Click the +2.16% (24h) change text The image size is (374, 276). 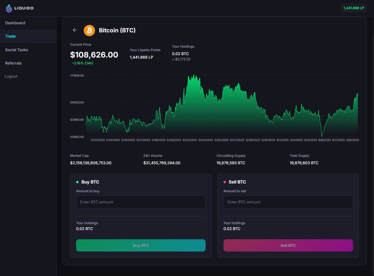coord(83,63)
